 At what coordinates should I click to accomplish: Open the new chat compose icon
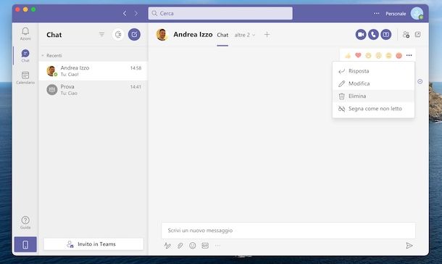(x=134, y=34)
